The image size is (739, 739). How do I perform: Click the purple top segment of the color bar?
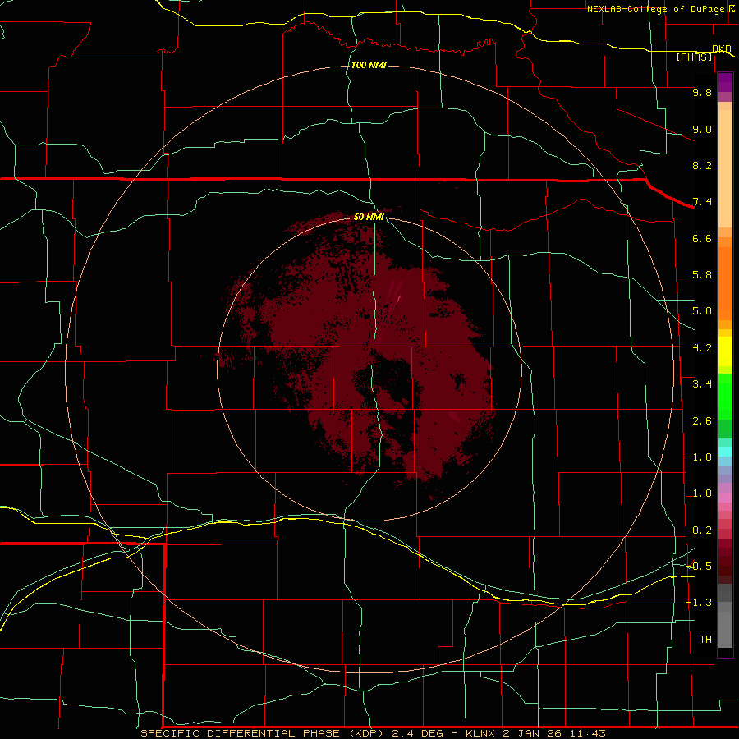[725, 82]
